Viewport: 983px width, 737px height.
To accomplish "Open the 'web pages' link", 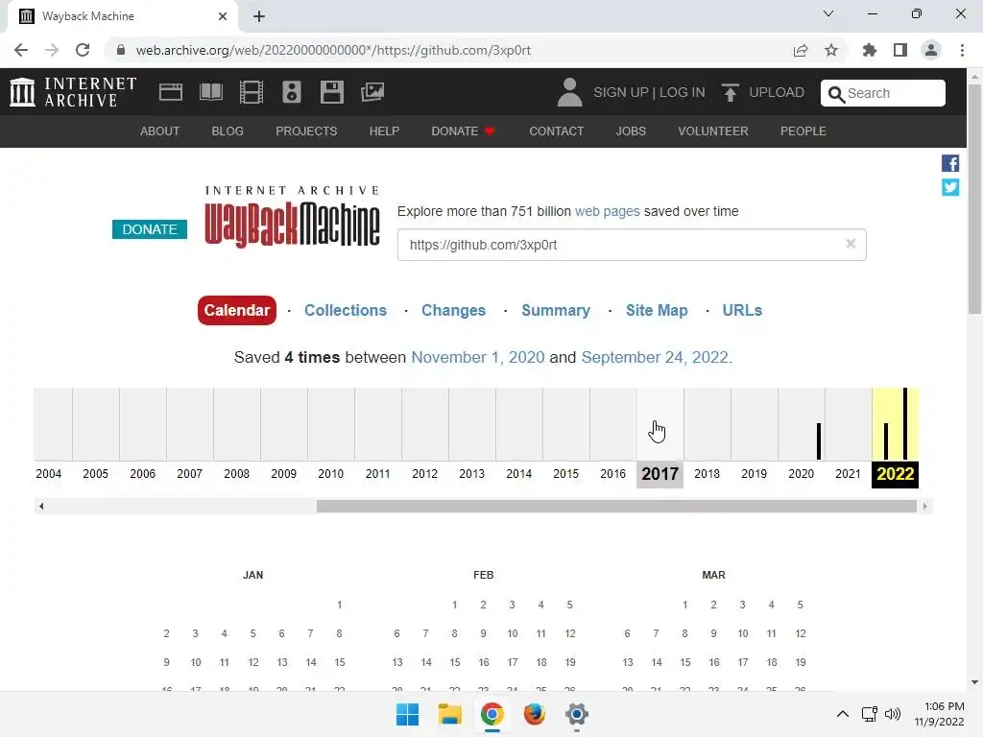I will [x=608, y=211].
